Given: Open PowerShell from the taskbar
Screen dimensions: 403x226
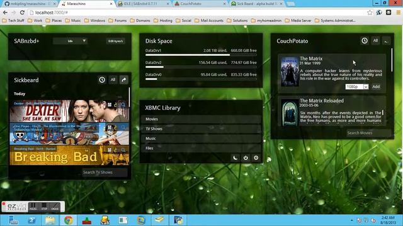Looking at the screenshot, I should pos(32,220).
